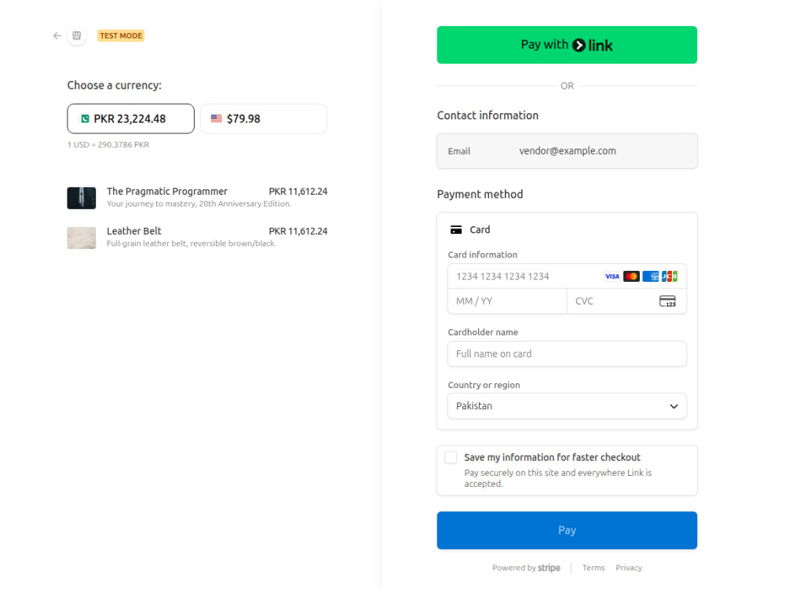Click the Pragmatic Programmer product thumbnail
Viewport: 785px width, 589px height.
(82, 198)
